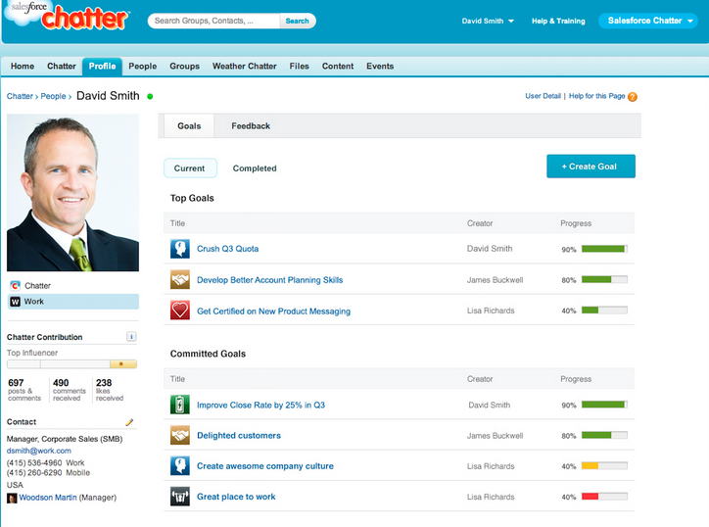Click the Woodson Martin manager avatar
This screenshot has height=527, width=709.
pos(12,498)
